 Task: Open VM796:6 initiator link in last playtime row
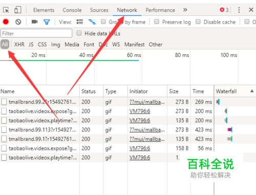click(x=140, y=158)
